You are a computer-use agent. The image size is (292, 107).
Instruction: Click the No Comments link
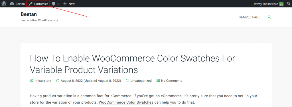[x=172, y=81]
